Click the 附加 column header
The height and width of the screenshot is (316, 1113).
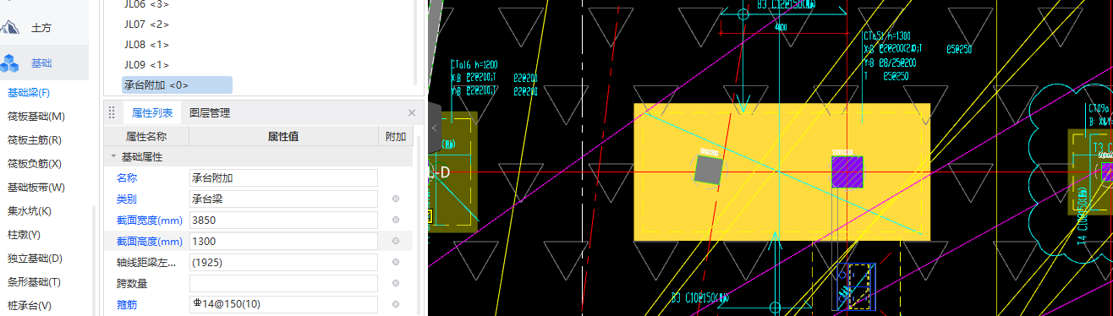[396, 135]
